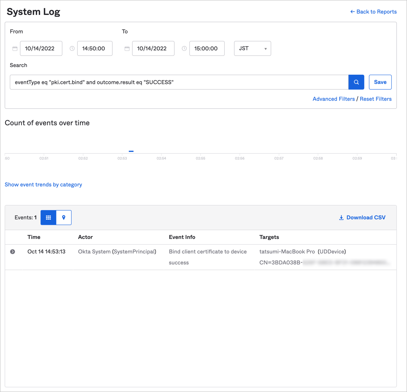
Task: Run the search with the magnifier icon
Action: point(356,82)
